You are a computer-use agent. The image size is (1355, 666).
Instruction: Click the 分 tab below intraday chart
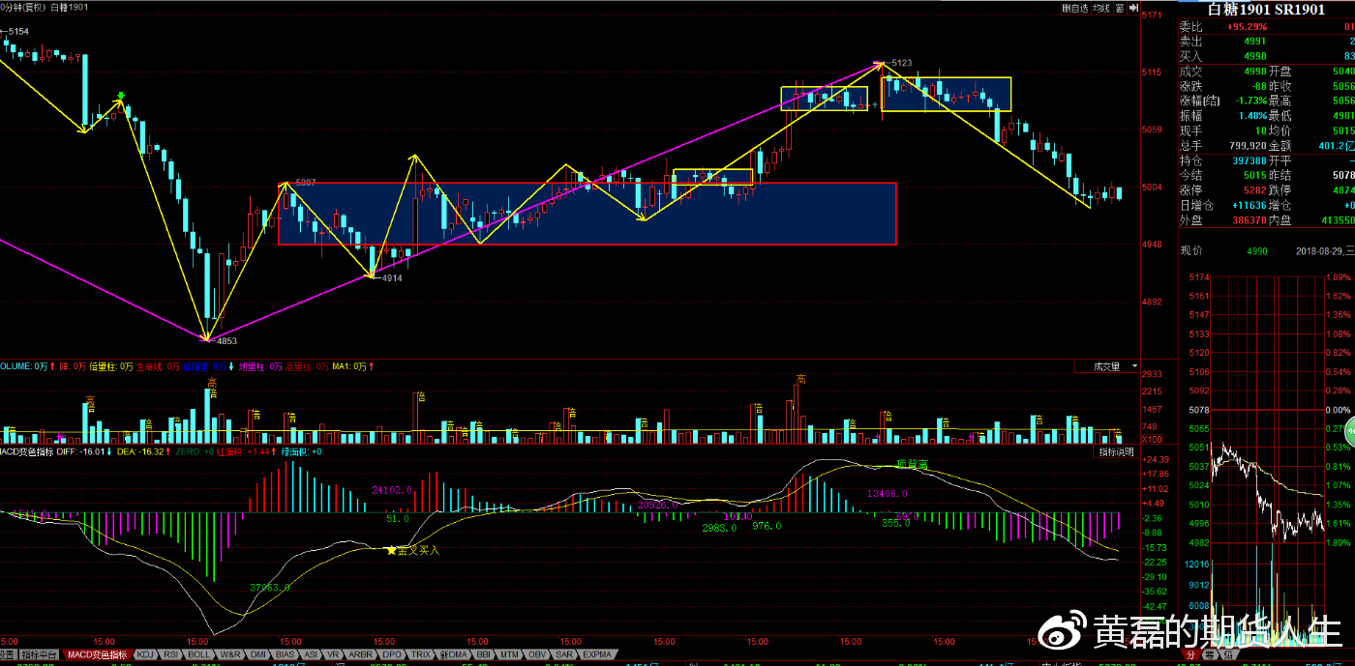tap(1190, 654)
